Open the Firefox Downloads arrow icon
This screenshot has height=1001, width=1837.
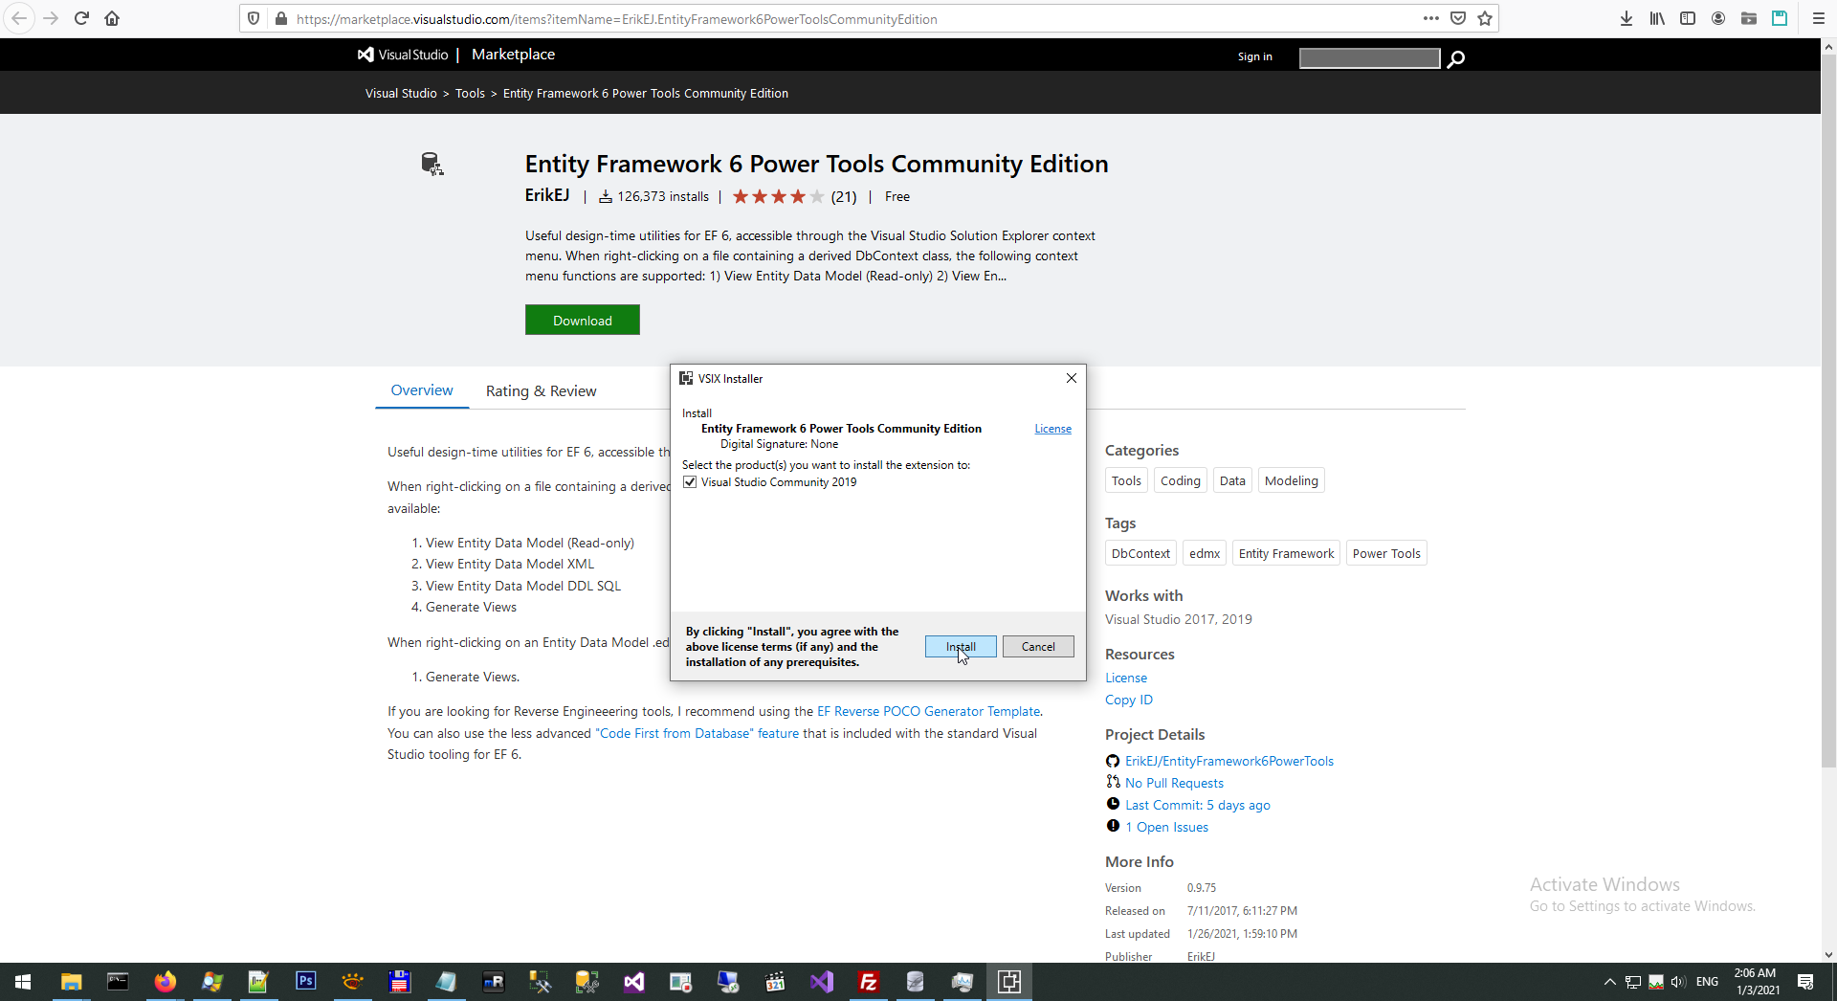click(1626, 18)
